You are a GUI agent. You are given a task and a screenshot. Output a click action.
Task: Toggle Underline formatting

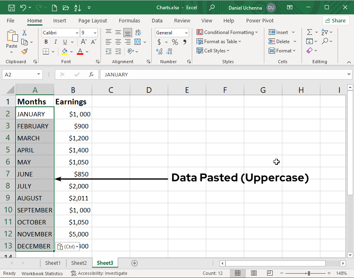64,42
